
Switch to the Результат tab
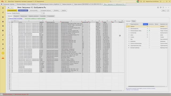coord(16,16)
